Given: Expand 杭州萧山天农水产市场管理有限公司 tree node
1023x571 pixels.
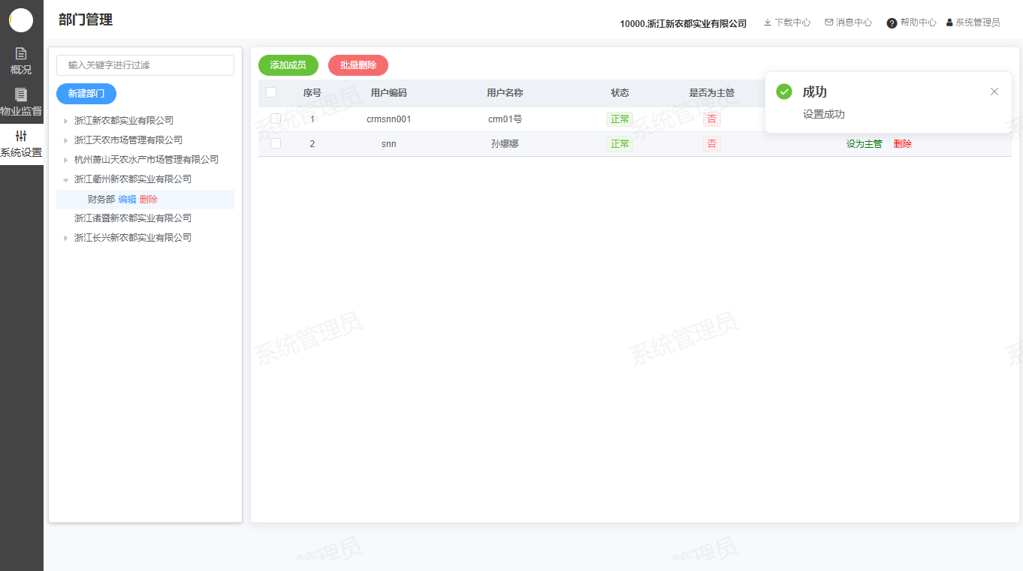Looking at the screenshot, I should pyautogui.click(x=66, y=160).
